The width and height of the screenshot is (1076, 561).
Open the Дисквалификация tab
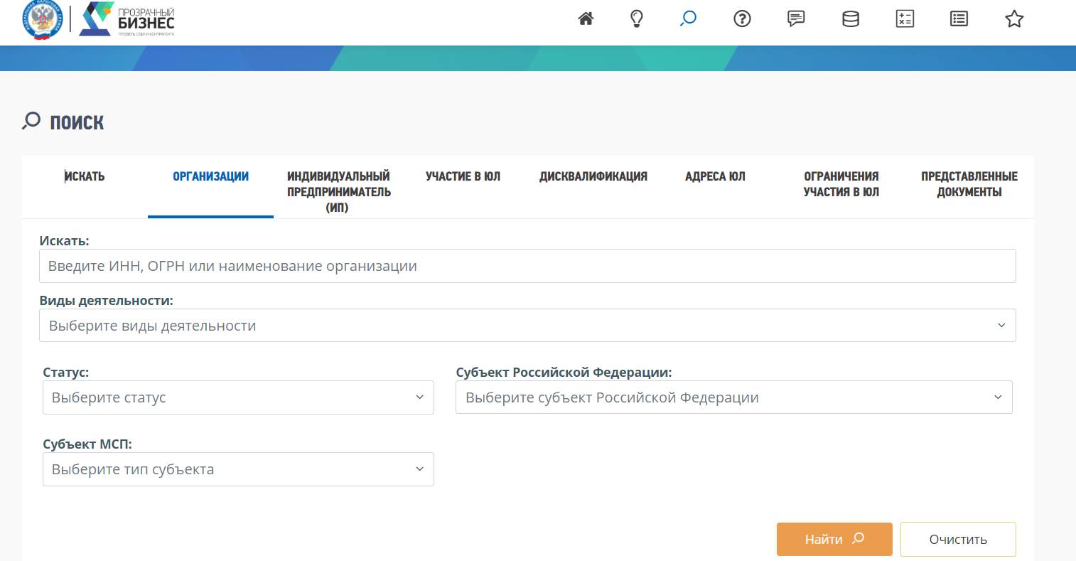tap(593, 176)
